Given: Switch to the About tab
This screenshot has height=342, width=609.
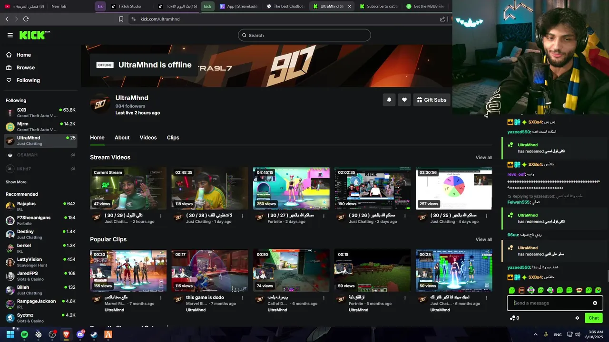Looking at the screenshot, I should point(122,138).
